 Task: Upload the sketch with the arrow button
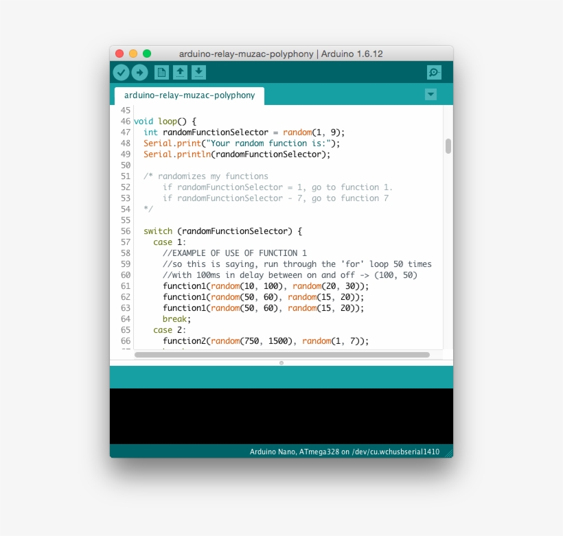tap(139, 73)
